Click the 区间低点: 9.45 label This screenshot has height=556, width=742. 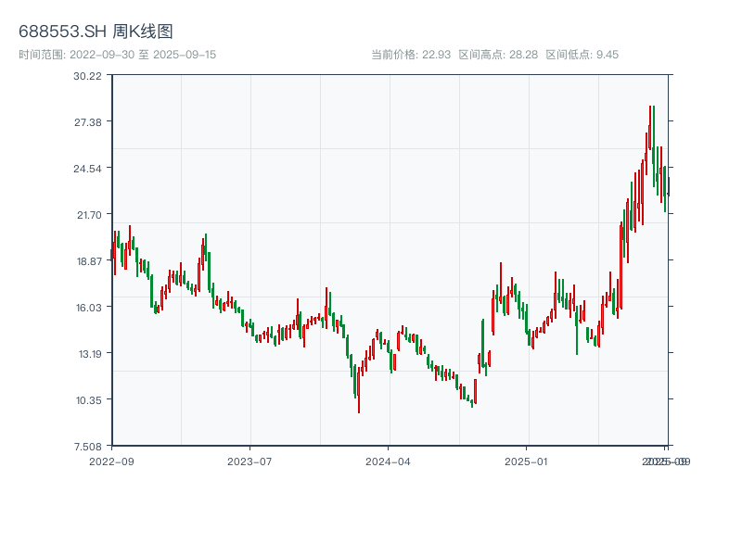click(582, 55)
